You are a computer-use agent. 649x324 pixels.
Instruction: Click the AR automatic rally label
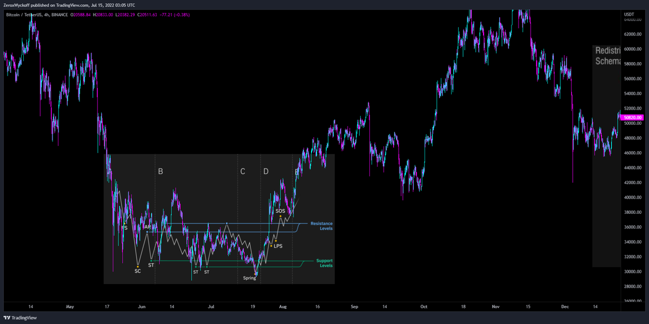(147, 227)
